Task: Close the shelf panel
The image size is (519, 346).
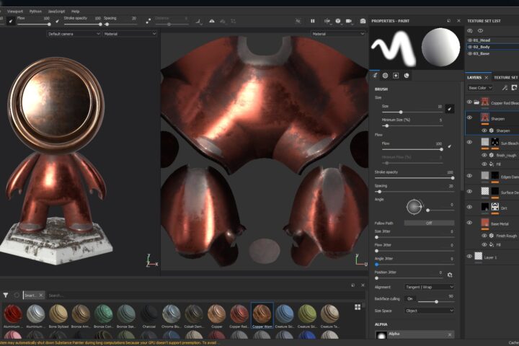Action: pyautogui.click(x=363, y=285)
